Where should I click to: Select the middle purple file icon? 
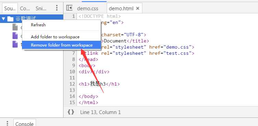click(x=15, y=36)
